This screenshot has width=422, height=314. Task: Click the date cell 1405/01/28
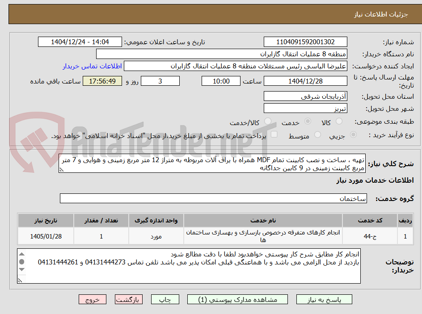[x=46, y=236]
